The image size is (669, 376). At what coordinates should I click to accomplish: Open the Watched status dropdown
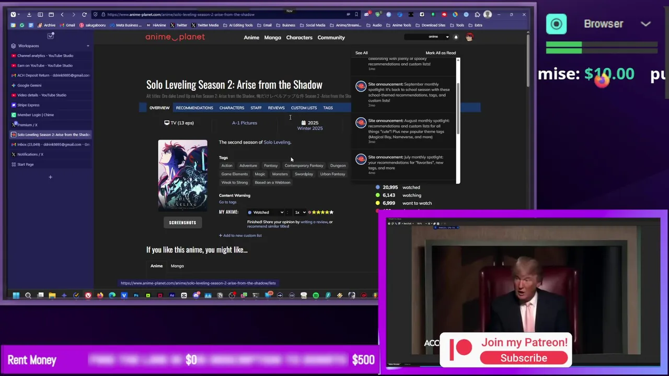(x=266, y=213)
